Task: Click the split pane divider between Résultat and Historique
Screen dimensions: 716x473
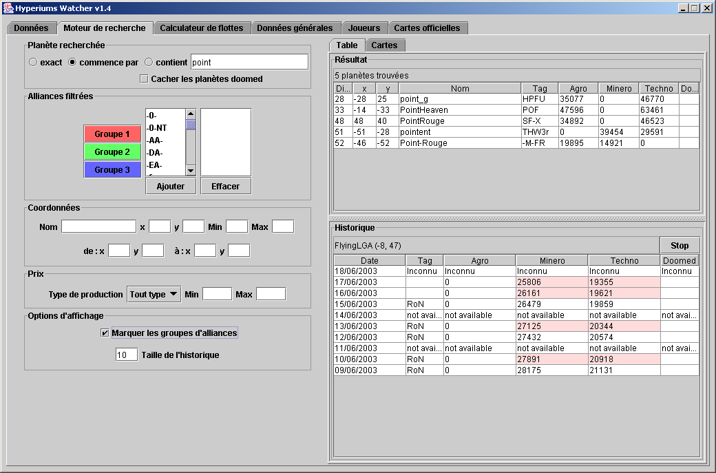Action: pos(516,218)
